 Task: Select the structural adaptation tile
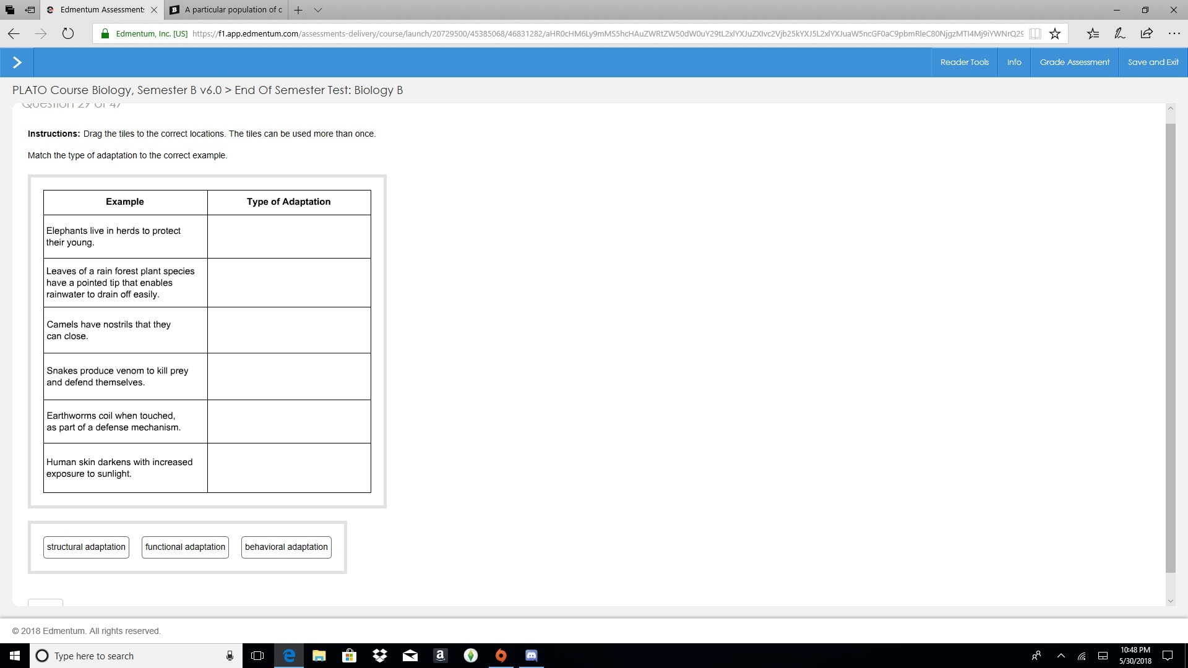pos(86,547)
